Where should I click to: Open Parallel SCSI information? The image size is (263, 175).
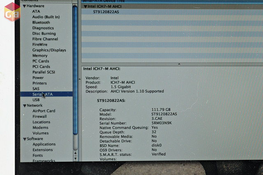[x=44, y=72]
